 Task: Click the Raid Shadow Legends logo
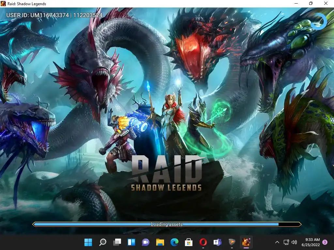coord(167,173)
